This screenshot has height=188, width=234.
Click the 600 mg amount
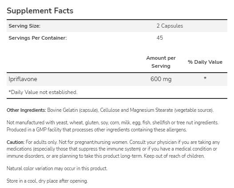click(161, 79)
